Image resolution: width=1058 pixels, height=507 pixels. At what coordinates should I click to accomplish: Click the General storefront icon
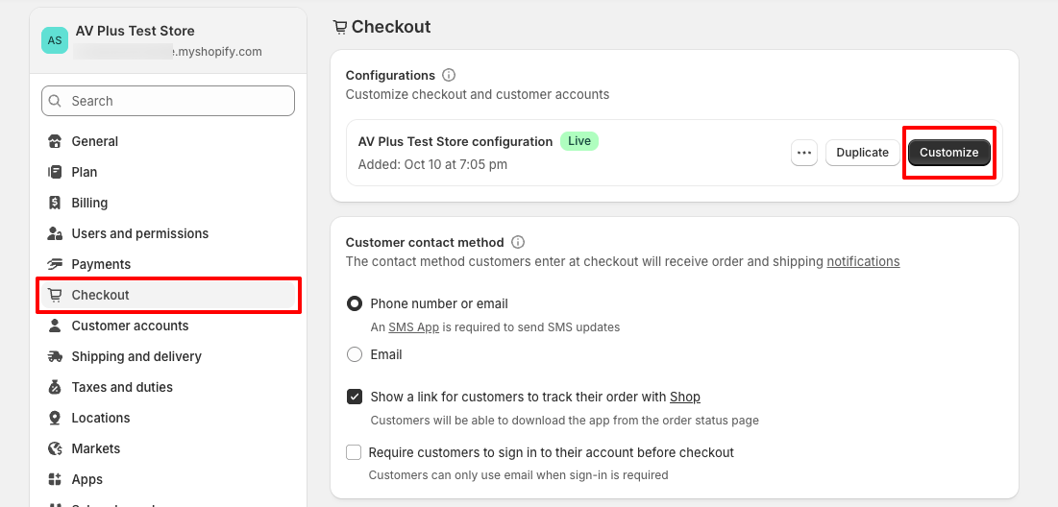pos(56,141)
